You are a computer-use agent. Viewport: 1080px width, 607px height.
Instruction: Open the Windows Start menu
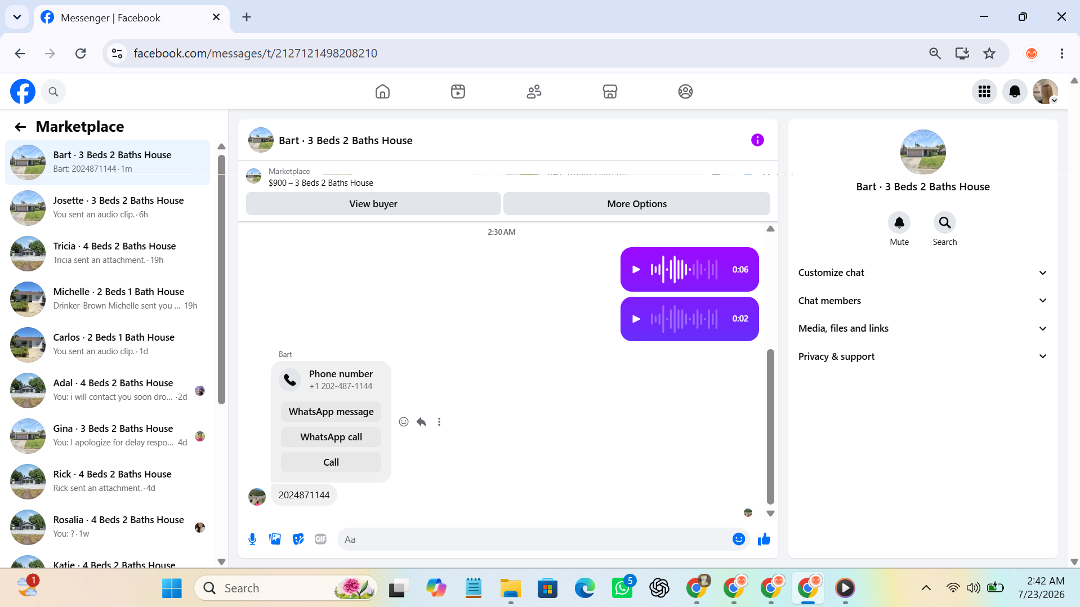172,588
